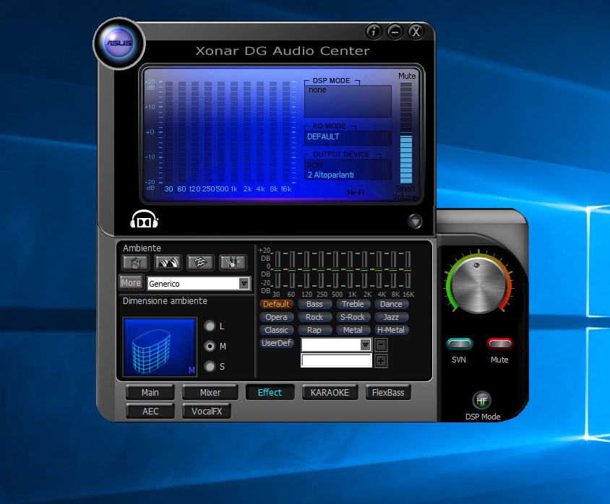Minimize the Xonar DG Audio Center window

pos(395,32)
